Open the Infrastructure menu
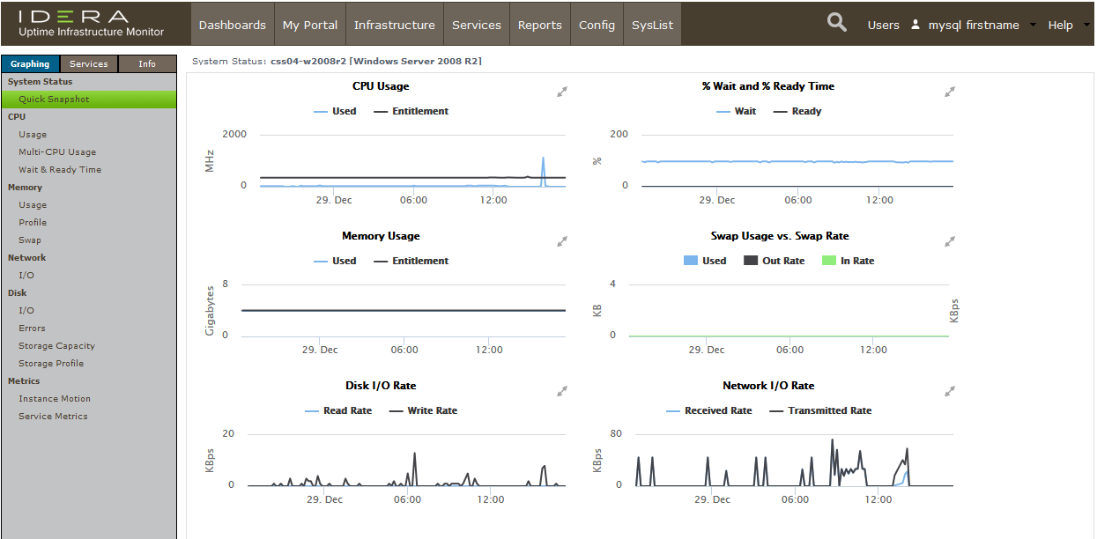The height and width of the screenshot is (539, 1097). point(394,25)
